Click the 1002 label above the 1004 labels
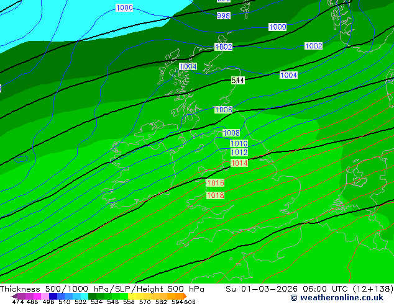The image size is (394, 304). coord(223,47)
